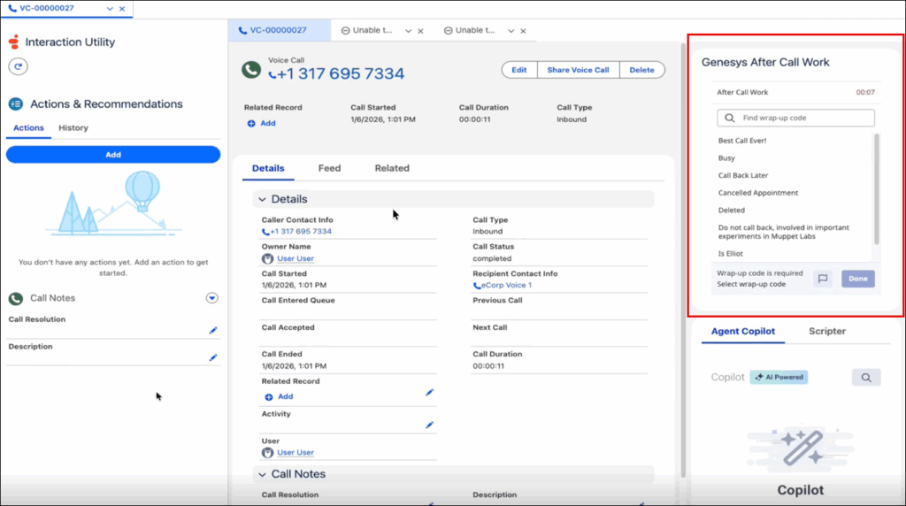
Task: Click Add link in Details Related Record
Action: pos(286,397)
